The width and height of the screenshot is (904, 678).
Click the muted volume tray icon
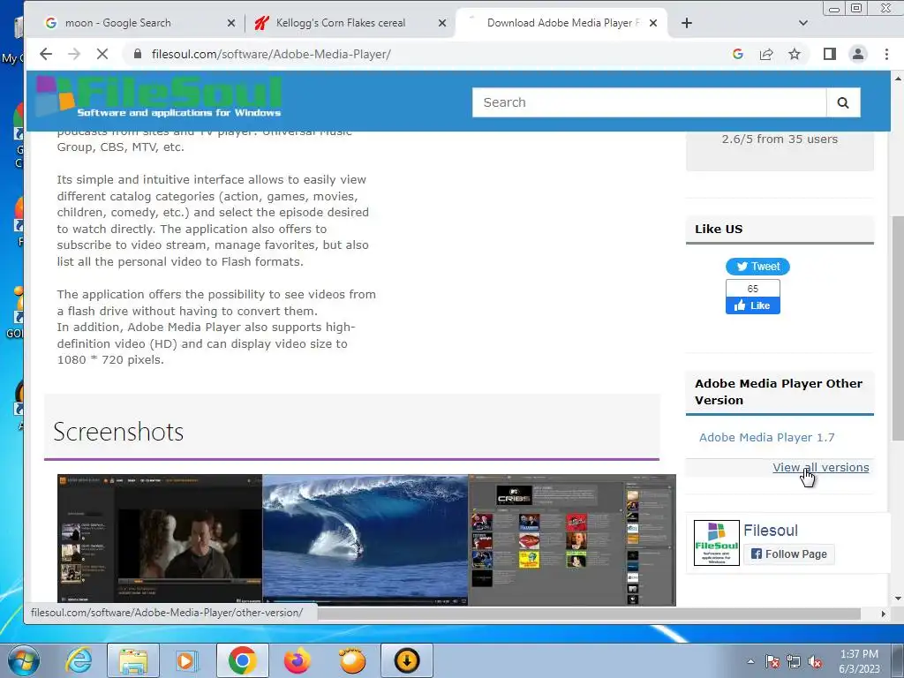pyautogui.click(x=815, y=661)
